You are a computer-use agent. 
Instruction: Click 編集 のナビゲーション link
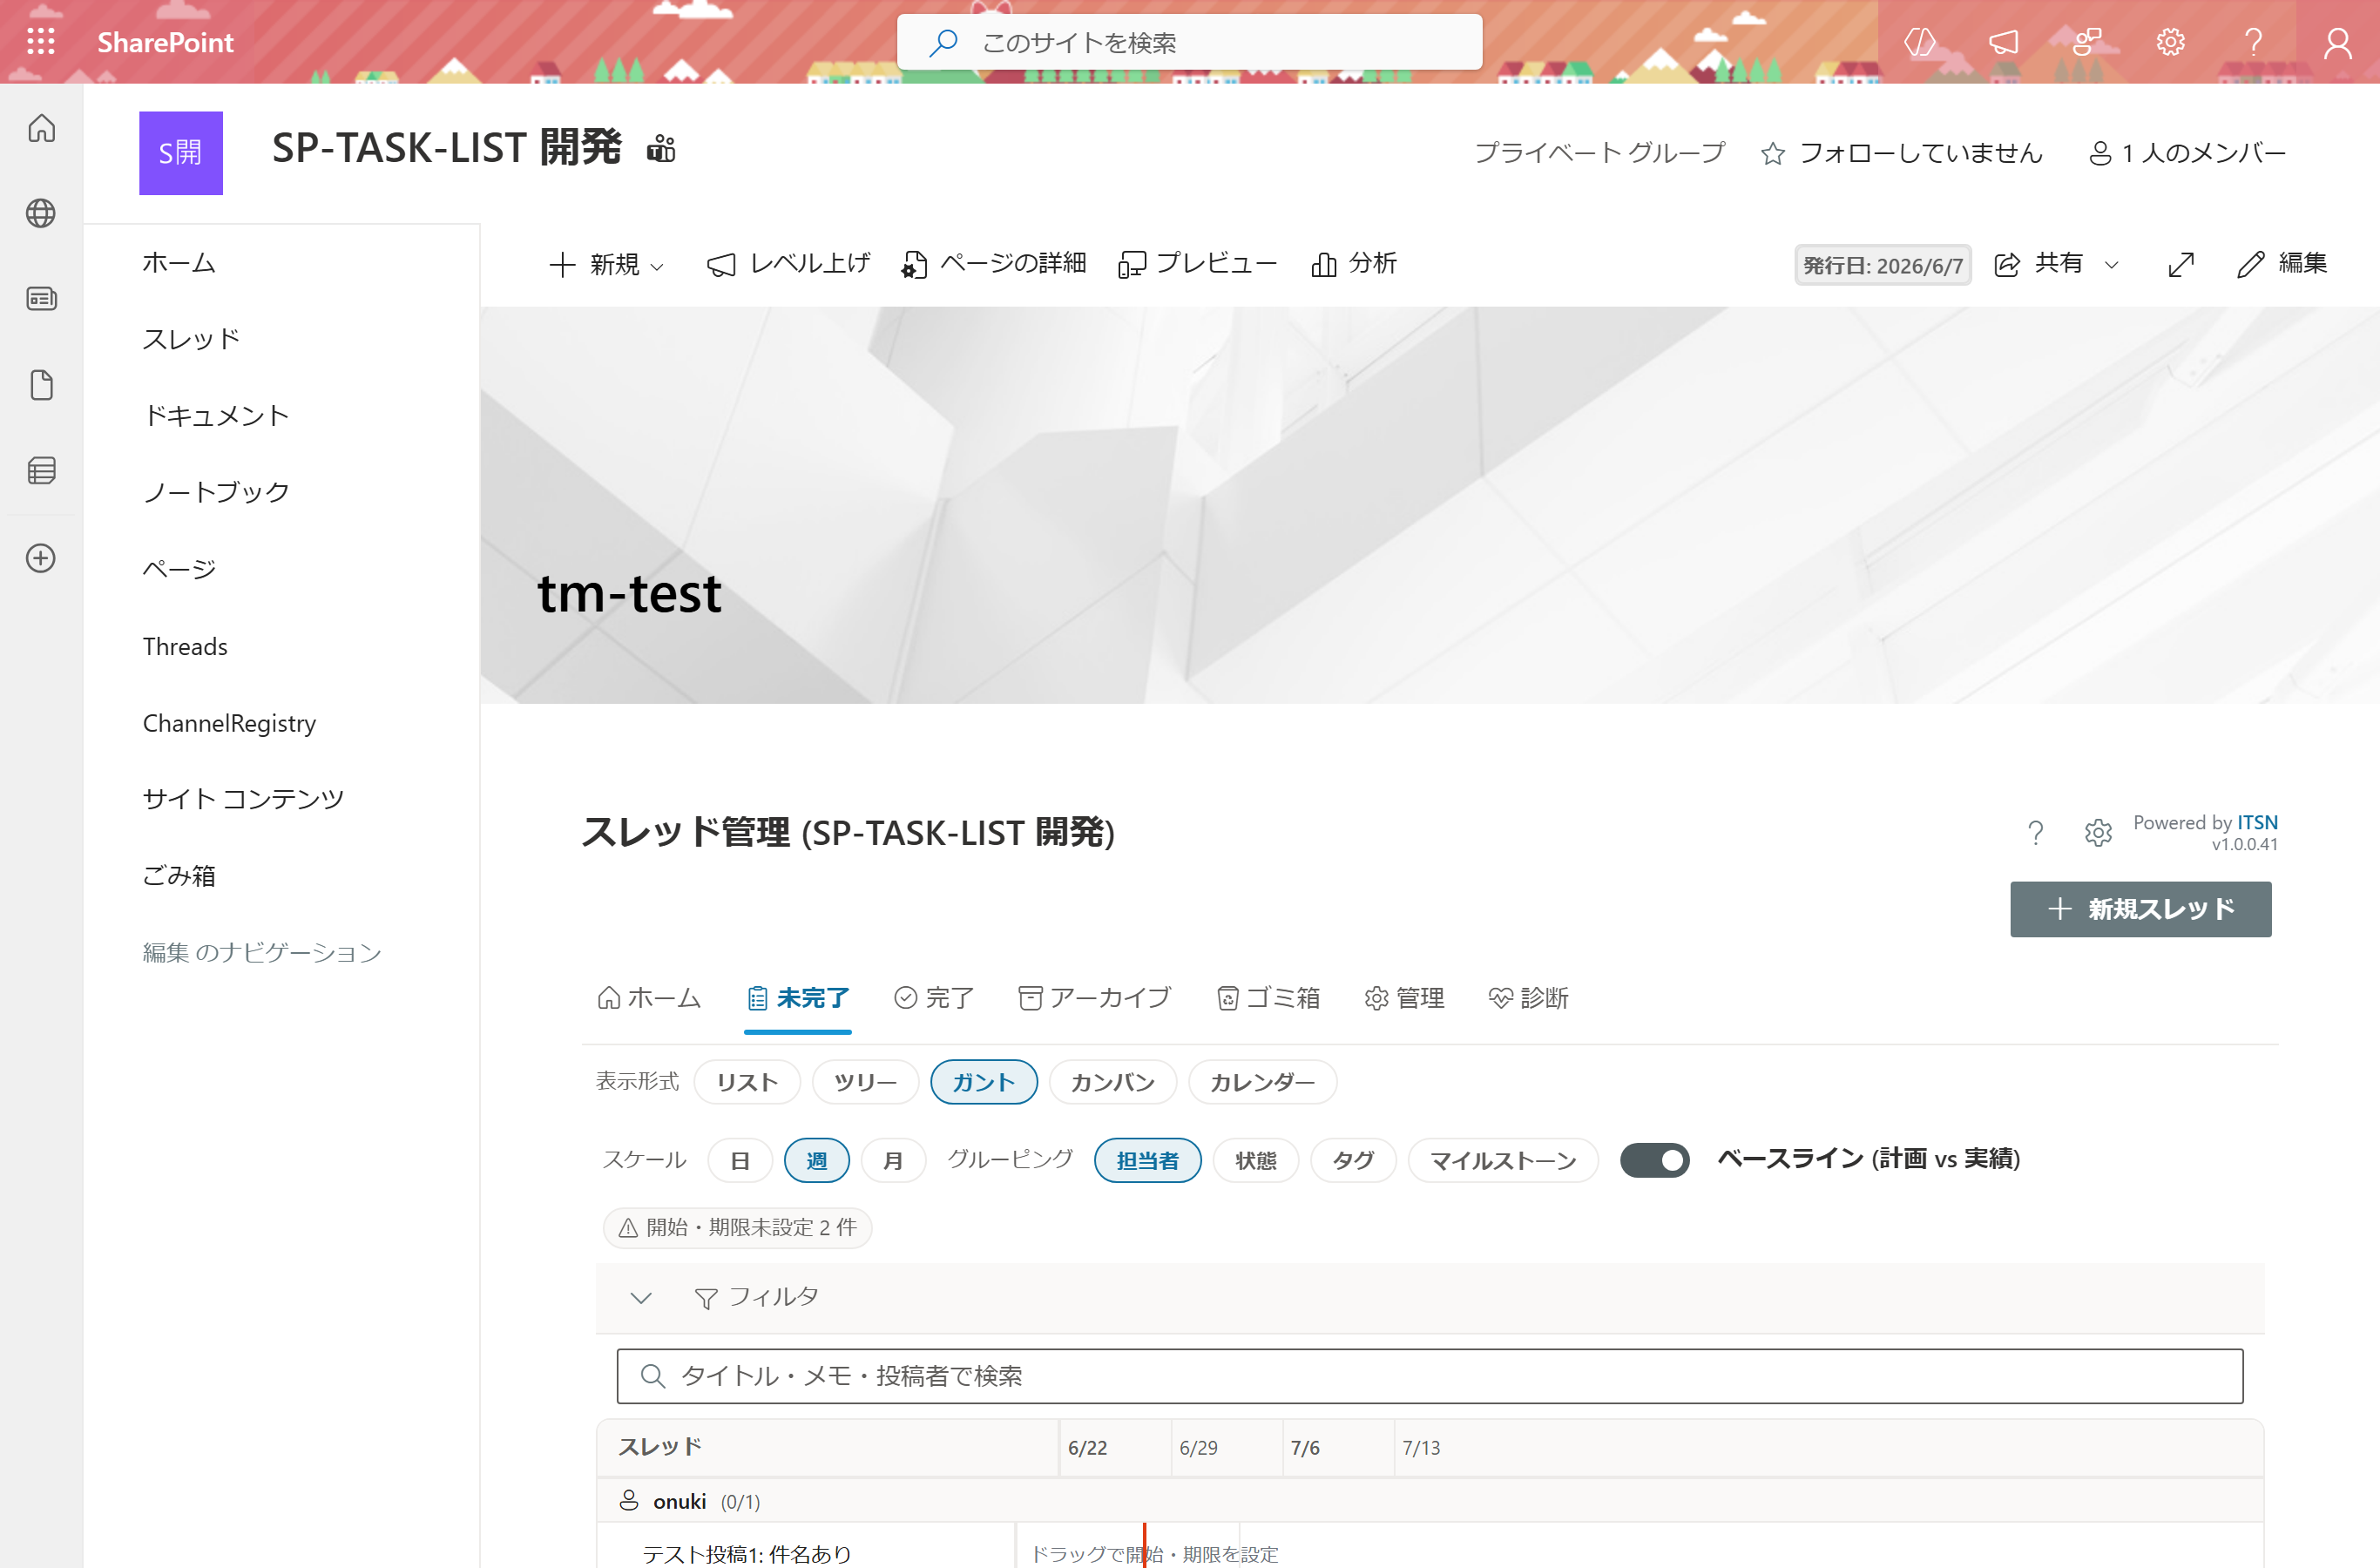(x=262, y=952)
